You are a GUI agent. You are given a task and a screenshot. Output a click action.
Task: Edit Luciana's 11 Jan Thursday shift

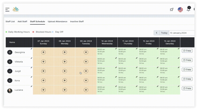point(137,86)
